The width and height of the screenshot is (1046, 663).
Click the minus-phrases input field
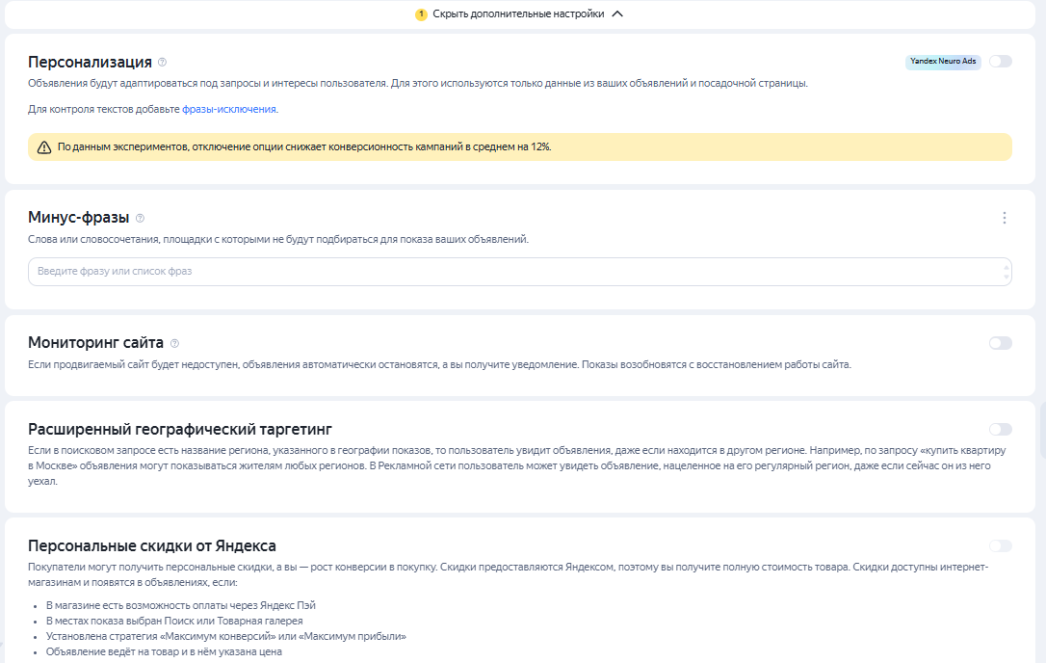click(520, 272)
